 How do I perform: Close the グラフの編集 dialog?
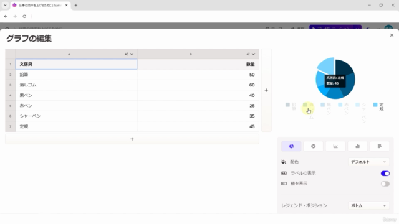[392, 35]
